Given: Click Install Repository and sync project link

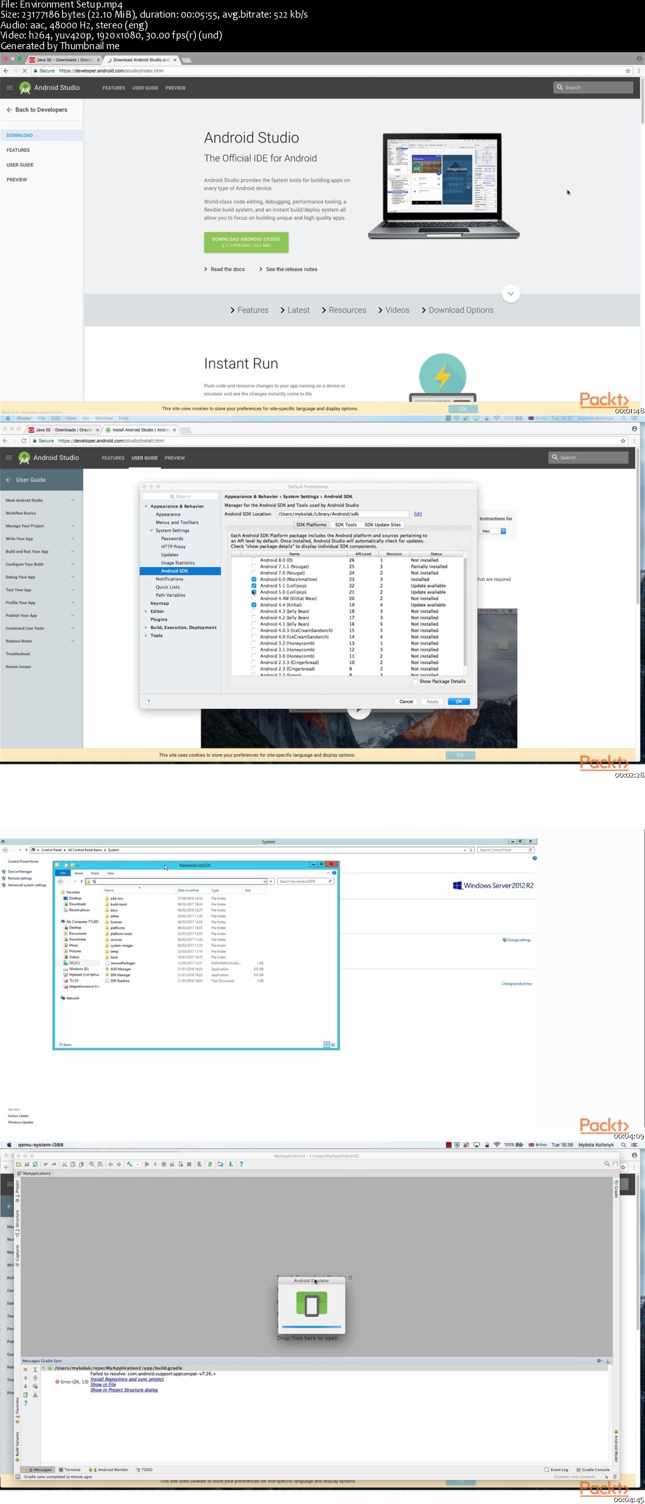Looking at the screenshot, I should [x=127, y=1379].
